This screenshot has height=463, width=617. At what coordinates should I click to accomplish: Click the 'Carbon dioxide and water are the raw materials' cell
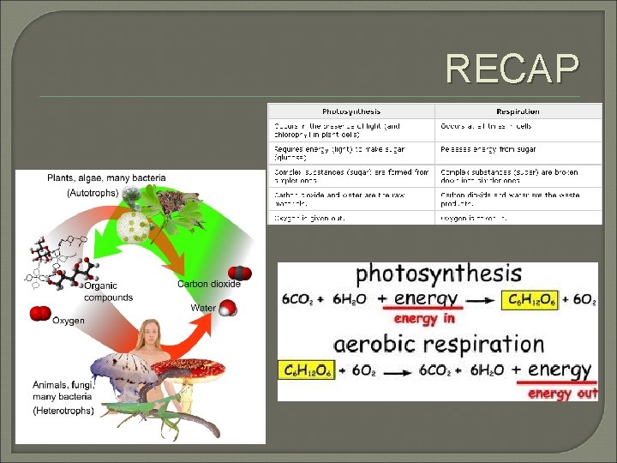[x=351, y=199]
